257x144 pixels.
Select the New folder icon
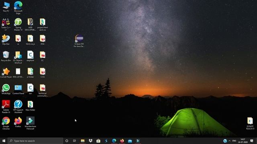click(x=31, y=106)
